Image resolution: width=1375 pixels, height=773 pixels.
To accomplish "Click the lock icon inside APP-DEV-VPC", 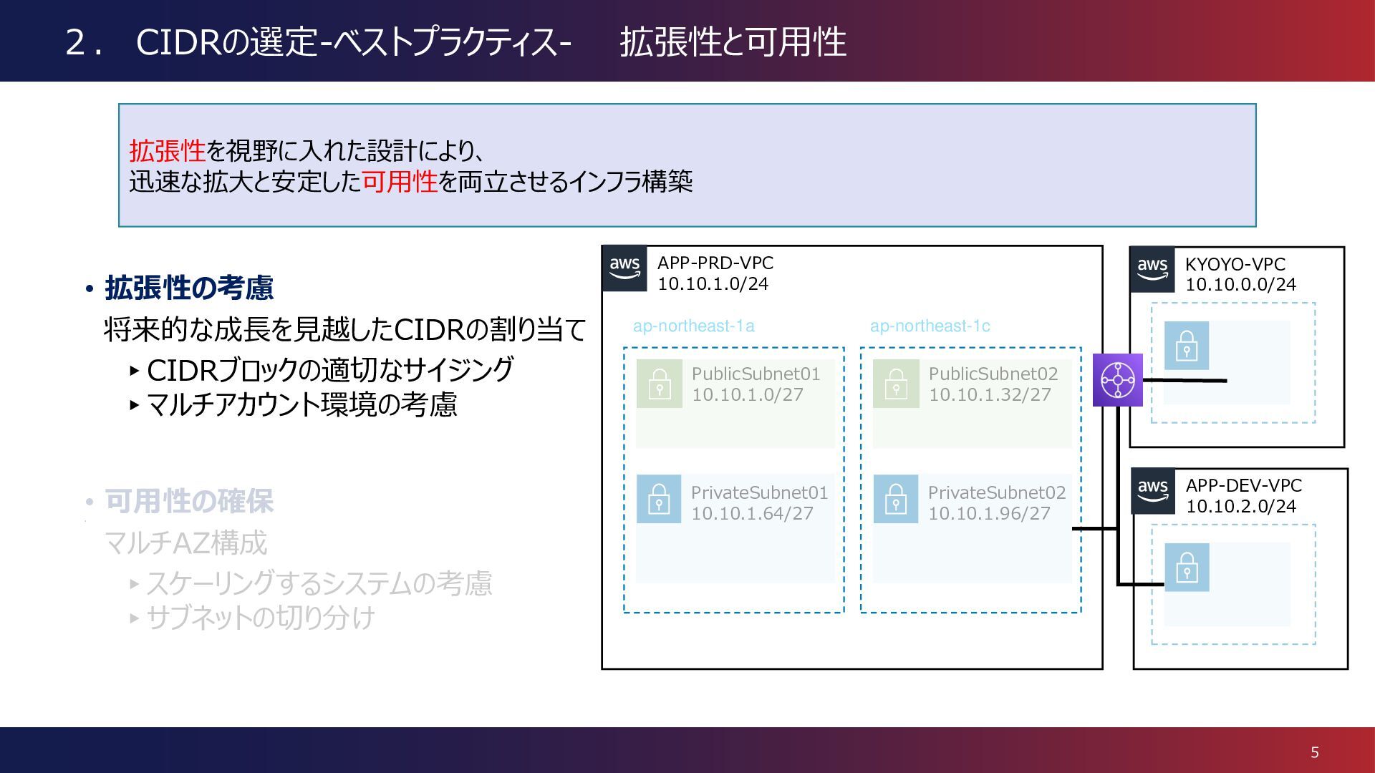I will click(1187, 568).
